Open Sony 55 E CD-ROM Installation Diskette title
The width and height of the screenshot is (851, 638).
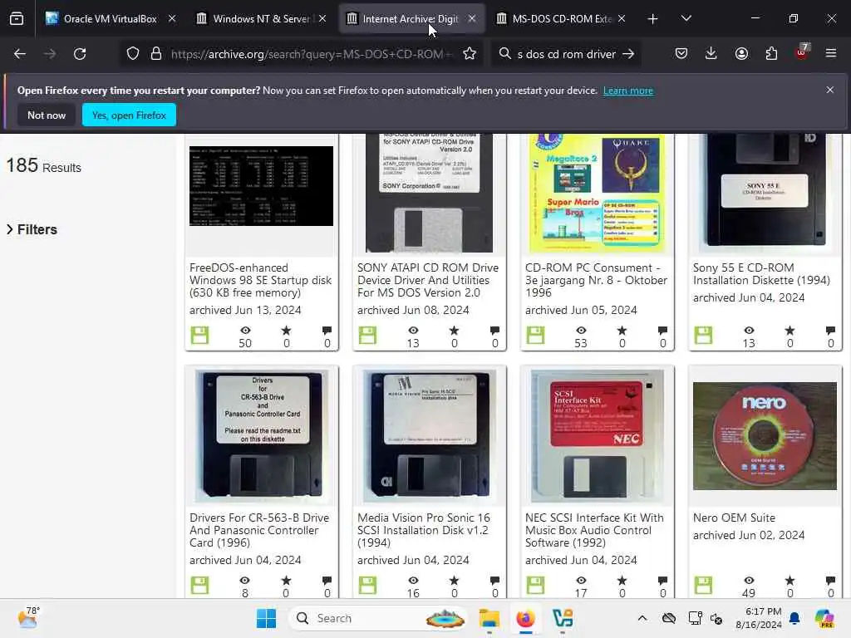(x=761, y=274)
